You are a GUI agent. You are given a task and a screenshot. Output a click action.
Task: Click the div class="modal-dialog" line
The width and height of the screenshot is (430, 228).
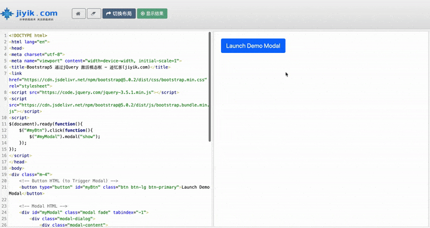[x=62, y=218]
